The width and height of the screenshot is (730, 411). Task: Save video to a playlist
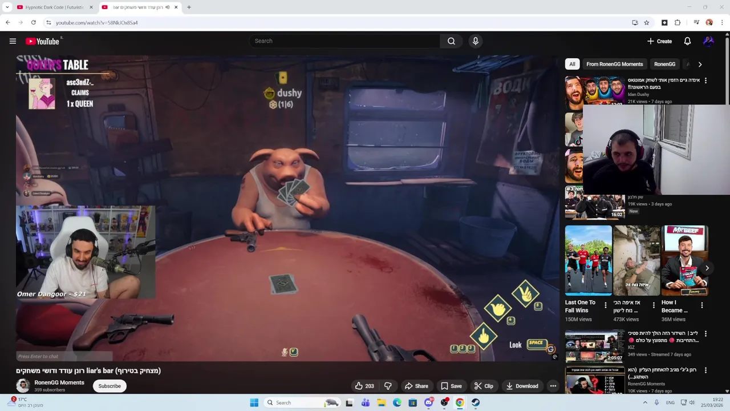[451, 386]
